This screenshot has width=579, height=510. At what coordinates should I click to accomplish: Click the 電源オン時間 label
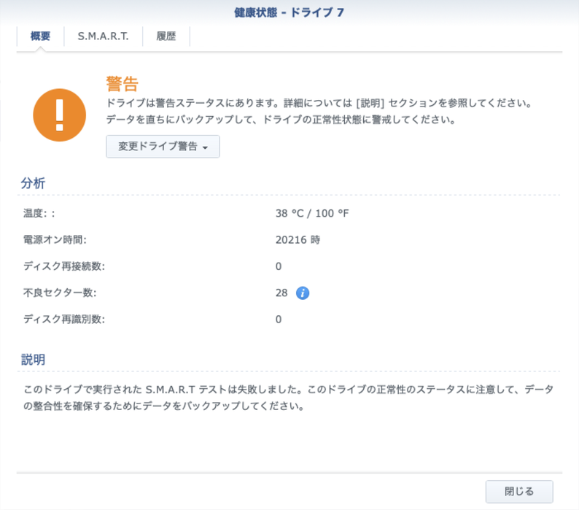click(60, 239)
